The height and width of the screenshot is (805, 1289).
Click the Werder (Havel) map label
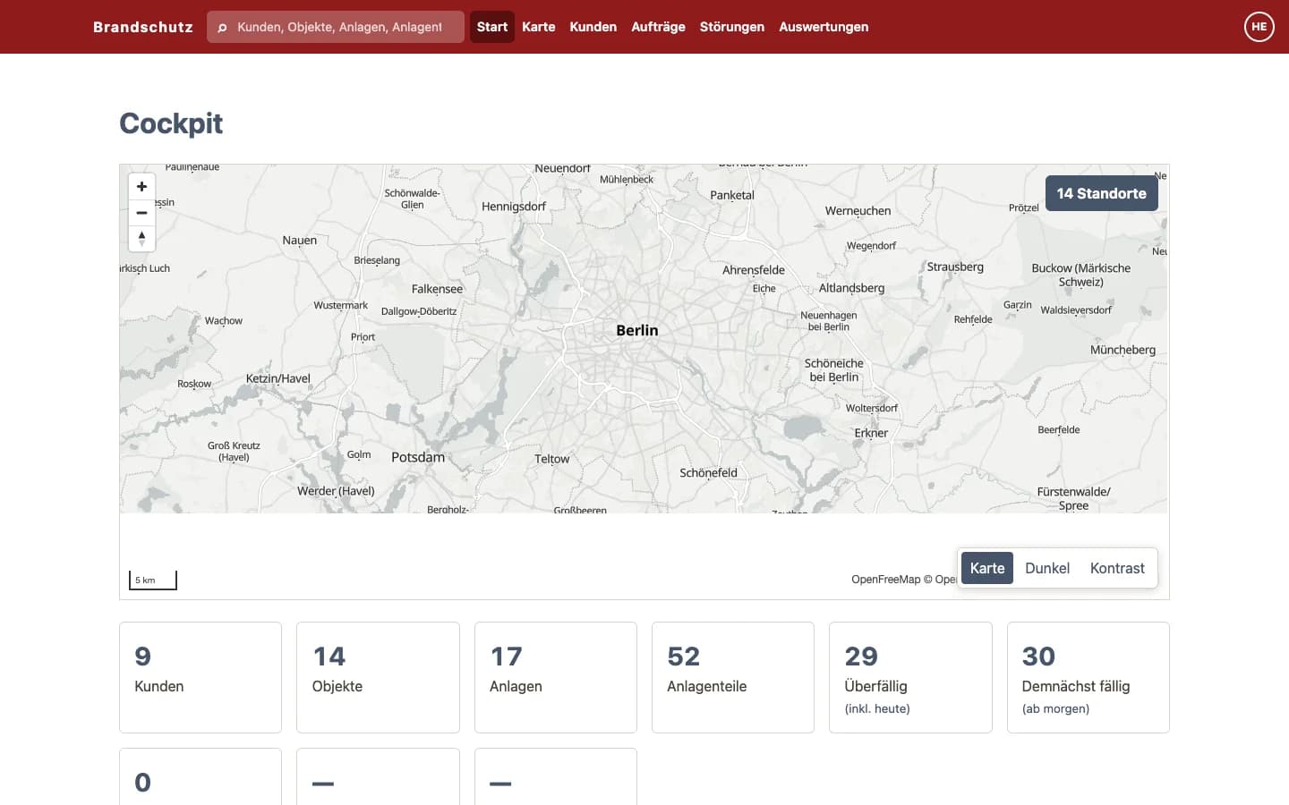[x=336, y=491]
